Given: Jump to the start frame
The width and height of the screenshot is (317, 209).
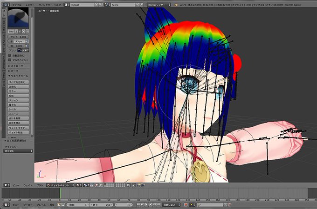Looking at the screenshot, I should pyautogui.click(x=138, y=204).
